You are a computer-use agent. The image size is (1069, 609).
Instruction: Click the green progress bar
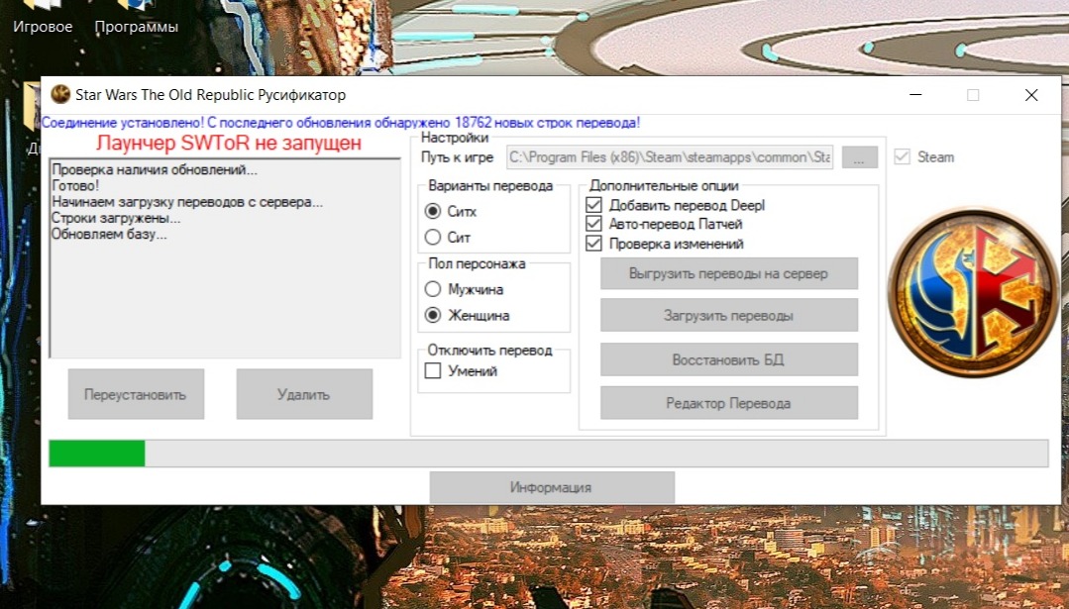[x=549, y=454]
